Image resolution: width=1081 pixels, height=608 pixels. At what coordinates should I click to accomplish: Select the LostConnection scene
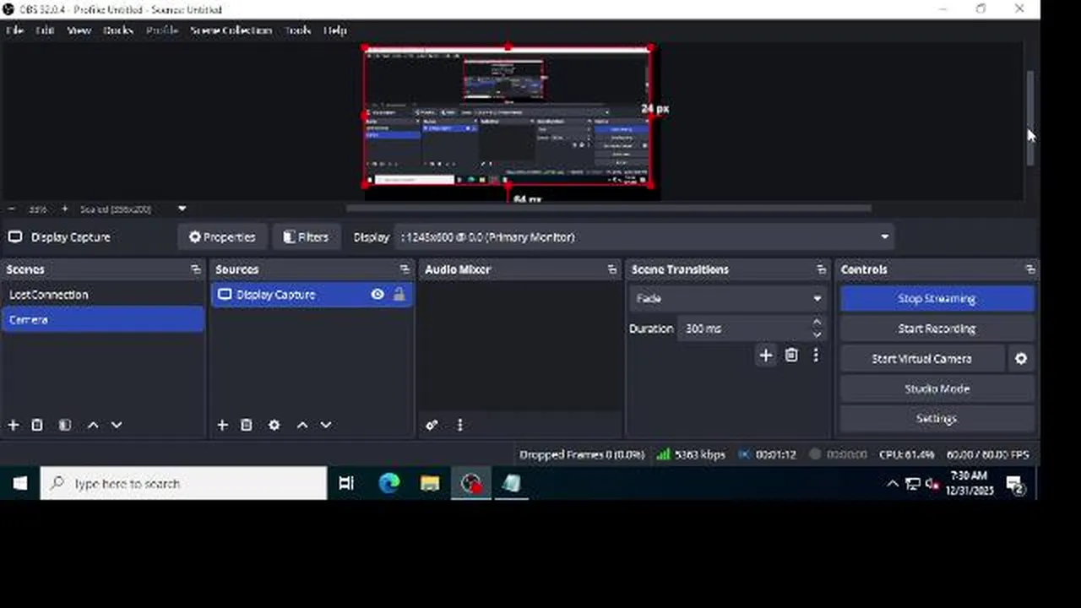point(102,295)
